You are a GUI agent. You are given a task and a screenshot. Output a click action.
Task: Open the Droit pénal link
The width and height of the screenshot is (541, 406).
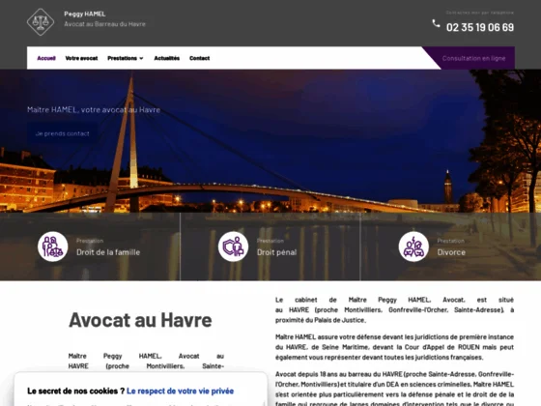coord(276,252)
